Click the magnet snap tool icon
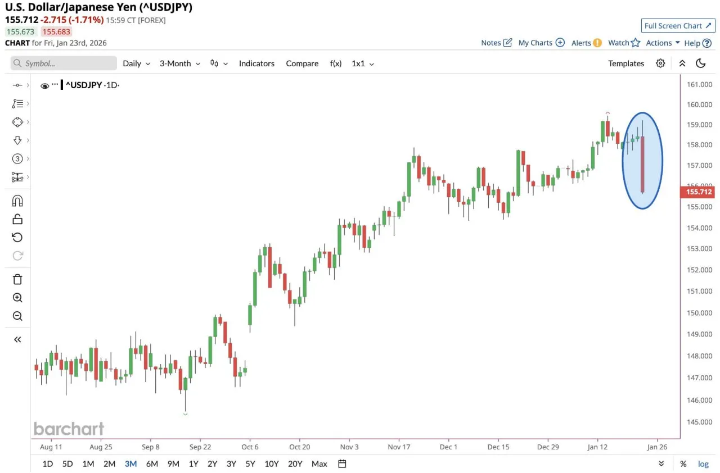Viewport: 720px width, 473px height. [17, 201]
